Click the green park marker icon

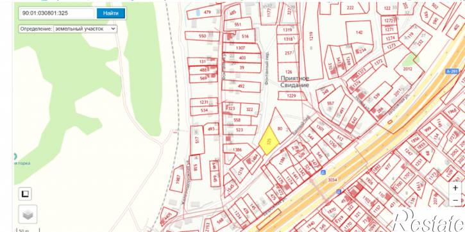[x=15, y=156]
